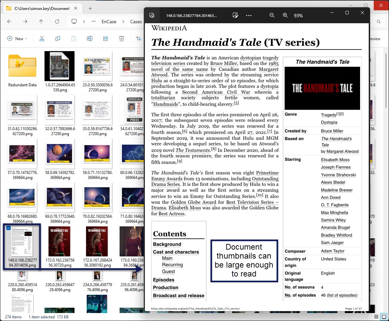The image size is (389, 321).
Task: Click the Delete trash icon in Explorer
Action: tap(122, 39)
